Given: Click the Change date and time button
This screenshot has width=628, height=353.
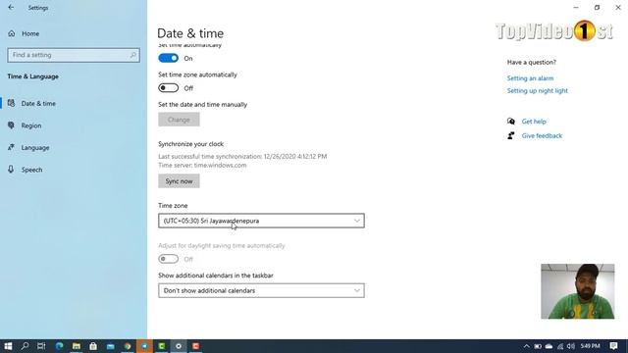Looking at the screenshot, I should click(179, 120).
